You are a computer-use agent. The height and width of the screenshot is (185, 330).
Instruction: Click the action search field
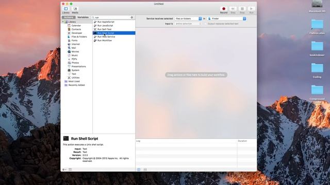[x=112, y=17]
